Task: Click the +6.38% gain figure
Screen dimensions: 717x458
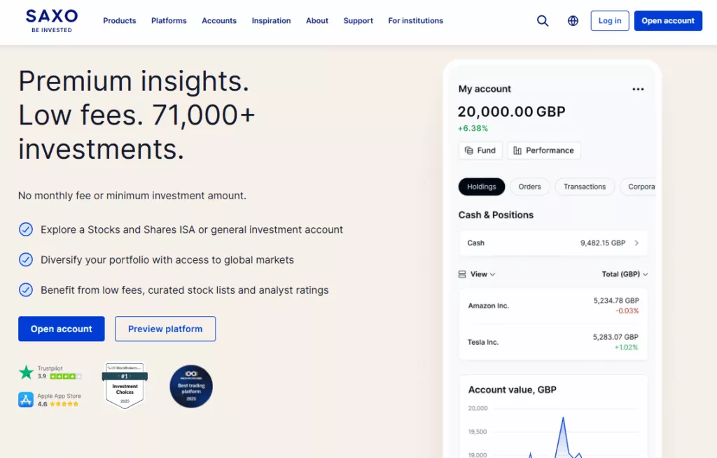Action: click(x=473, y=129)
